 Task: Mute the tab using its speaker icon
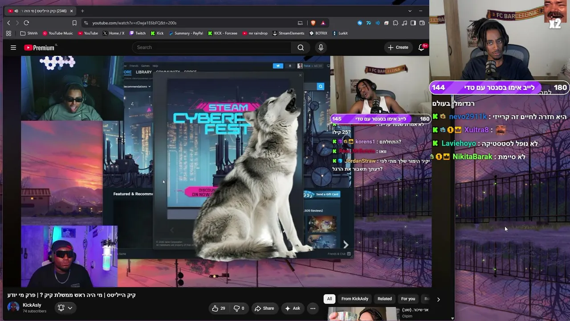point(16,11)
